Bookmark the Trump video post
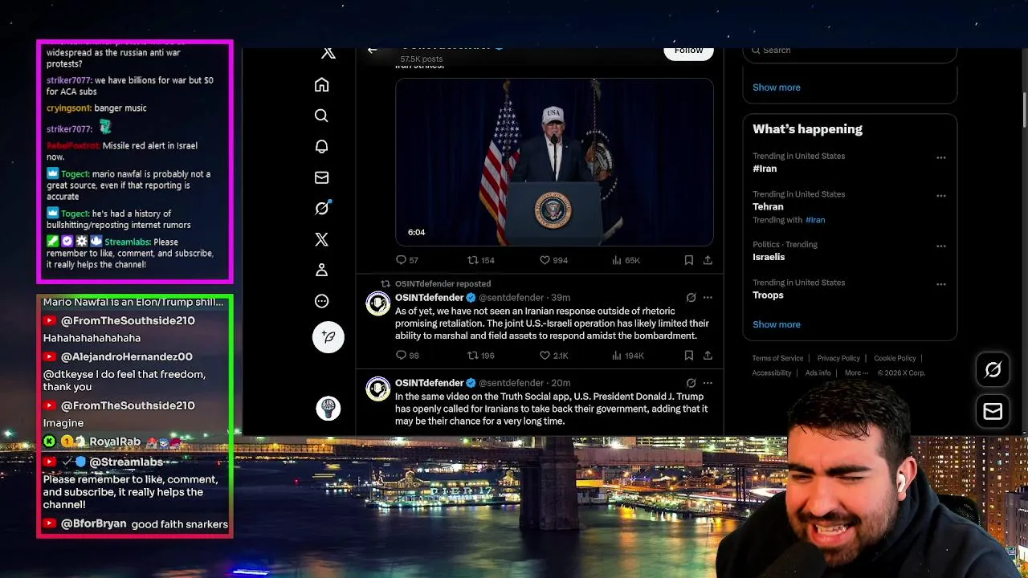 pyautogui.click(x=688, y=260)
